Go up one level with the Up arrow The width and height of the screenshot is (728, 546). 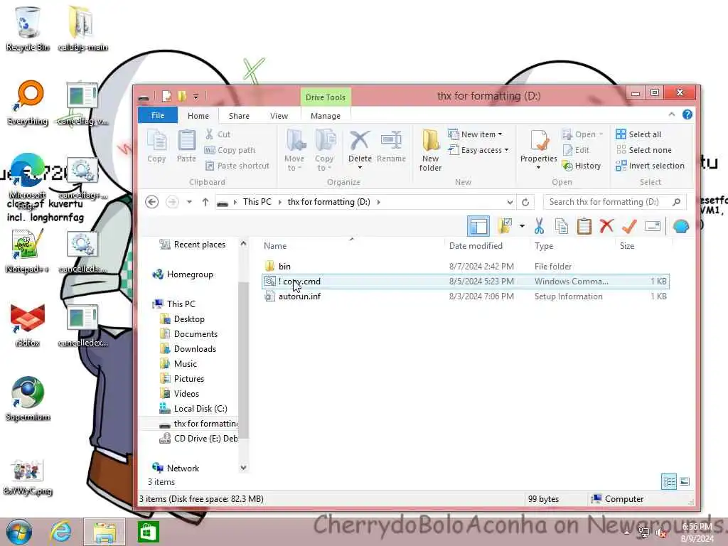point(205,202)
